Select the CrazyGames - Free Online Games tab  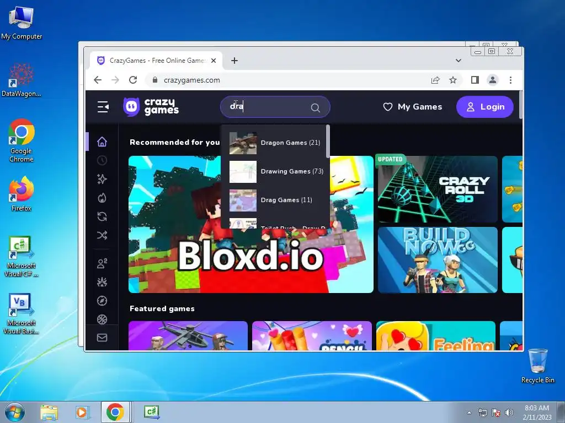[156, 61]
